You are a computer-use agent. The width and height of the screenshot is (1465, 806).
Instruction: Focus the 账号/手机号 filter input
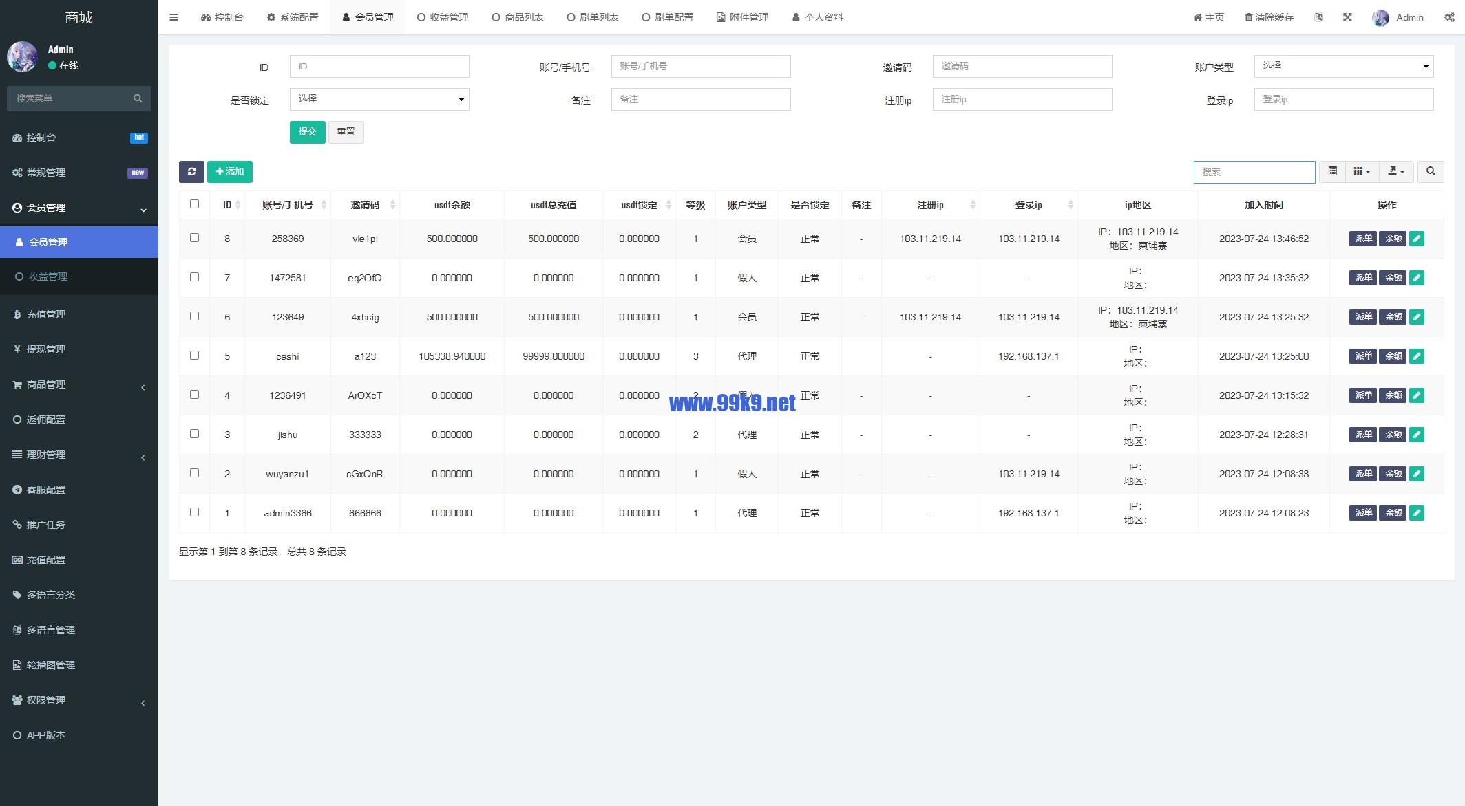pyautogui.click(x=701, y=66)
